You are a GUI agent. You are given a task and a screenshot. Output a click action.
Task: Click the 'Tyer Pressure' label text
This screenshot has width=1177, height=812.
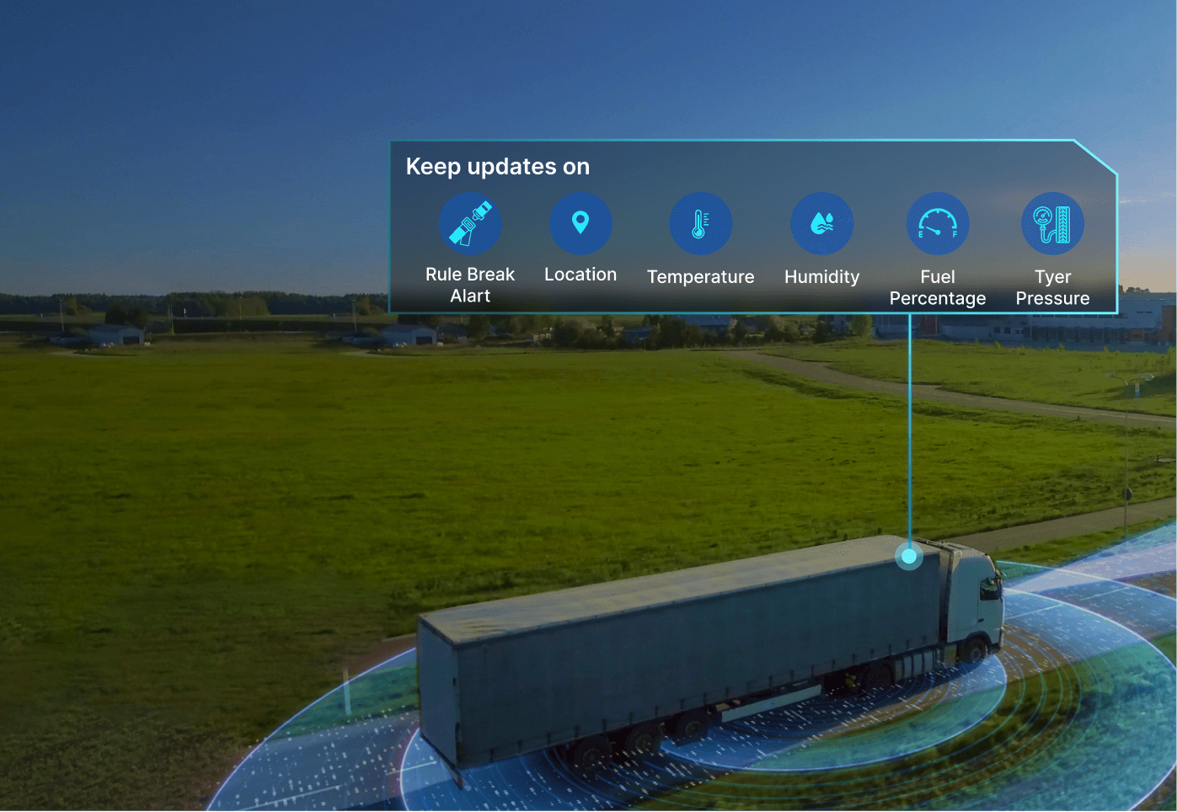click(x=1052, y=287)
